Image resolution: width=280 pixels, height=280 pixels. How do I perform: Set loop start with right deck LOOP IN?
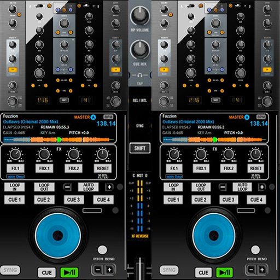pyautogui.click(x=173, y=187)
